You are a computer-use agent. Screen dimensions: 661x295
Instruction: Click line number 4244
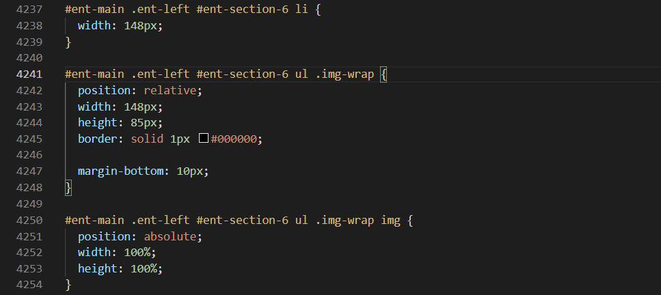pyautogui.click(x=29, y=123)
